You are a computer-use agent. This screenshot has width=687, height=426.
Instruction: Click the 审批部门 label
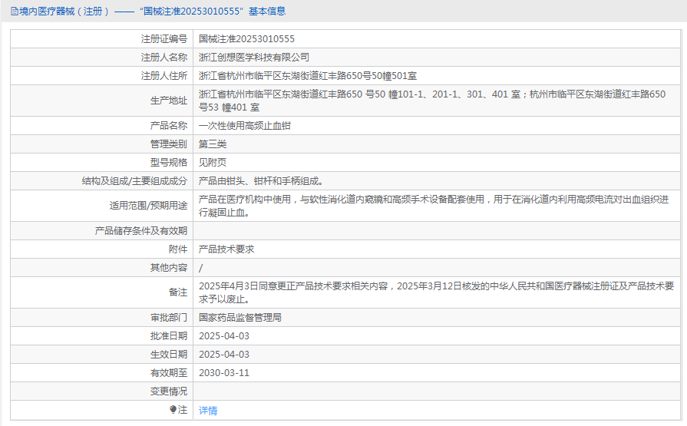click(x=169, y=318)
